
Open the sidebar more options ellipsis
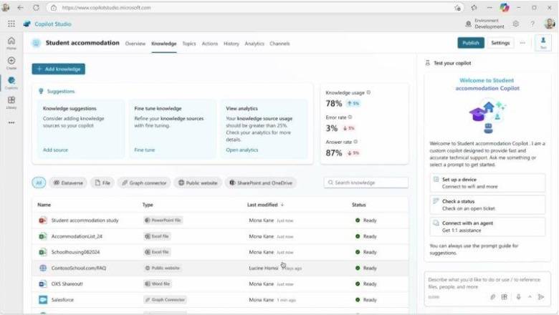11,122
